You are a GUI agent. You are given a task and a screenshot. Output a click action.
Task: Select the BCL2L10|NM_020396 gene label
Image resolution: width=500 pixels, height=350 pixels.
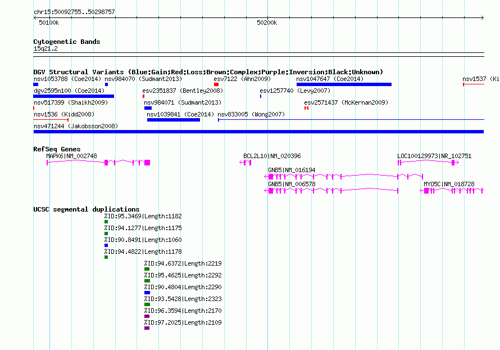(x=272, y=156)
